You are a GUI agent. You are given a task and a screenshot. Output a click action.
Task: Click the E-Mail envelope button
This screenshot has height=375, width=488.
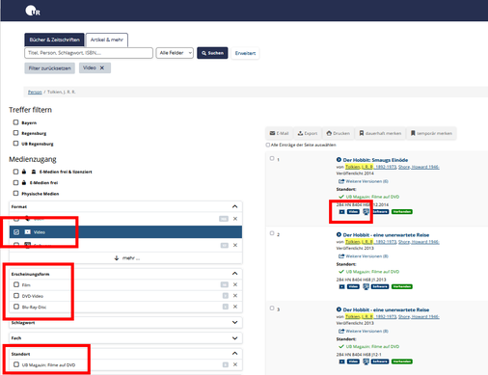tap(279, 133)
